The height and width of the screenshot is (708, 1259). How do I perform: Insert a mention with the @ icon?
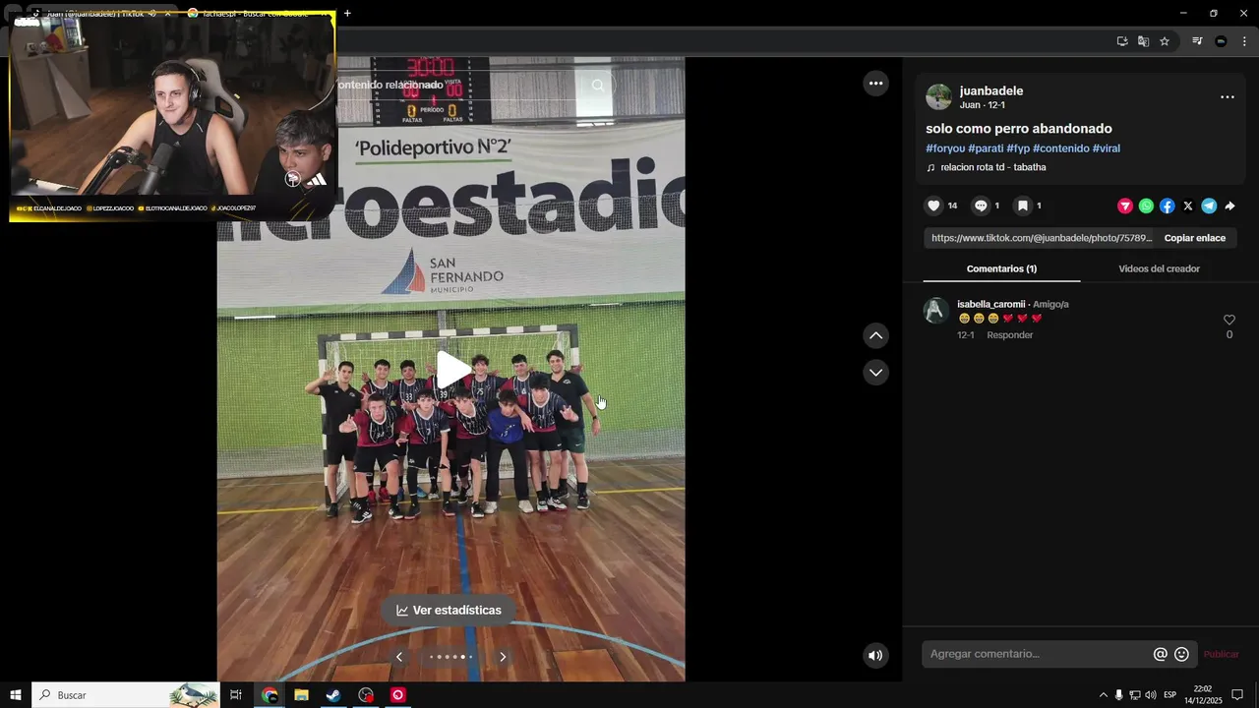pyautogui.click(x=1161, y=654)
